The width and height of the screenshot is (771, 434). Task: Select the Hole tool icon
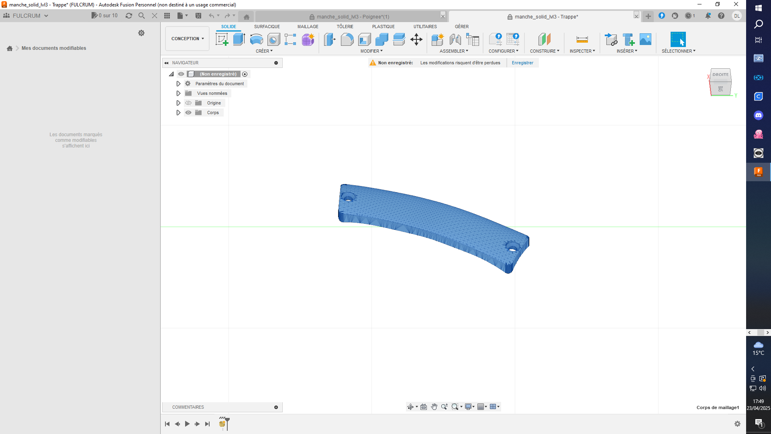click(x=273, y=39)
